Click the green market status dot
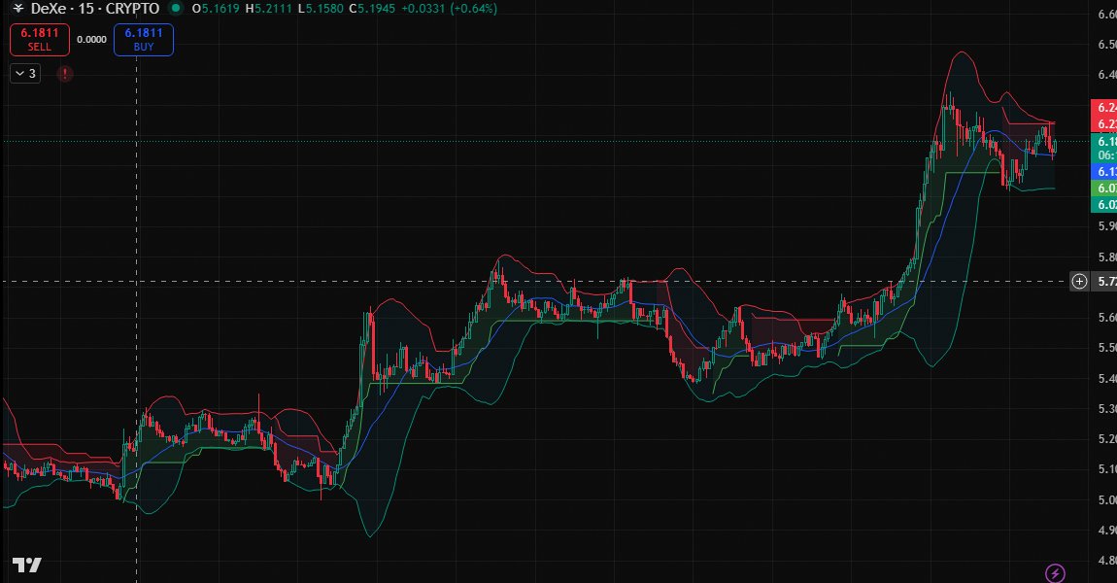Image resolution: width=1117 pixels, height=583 pixels. (175, 9)
